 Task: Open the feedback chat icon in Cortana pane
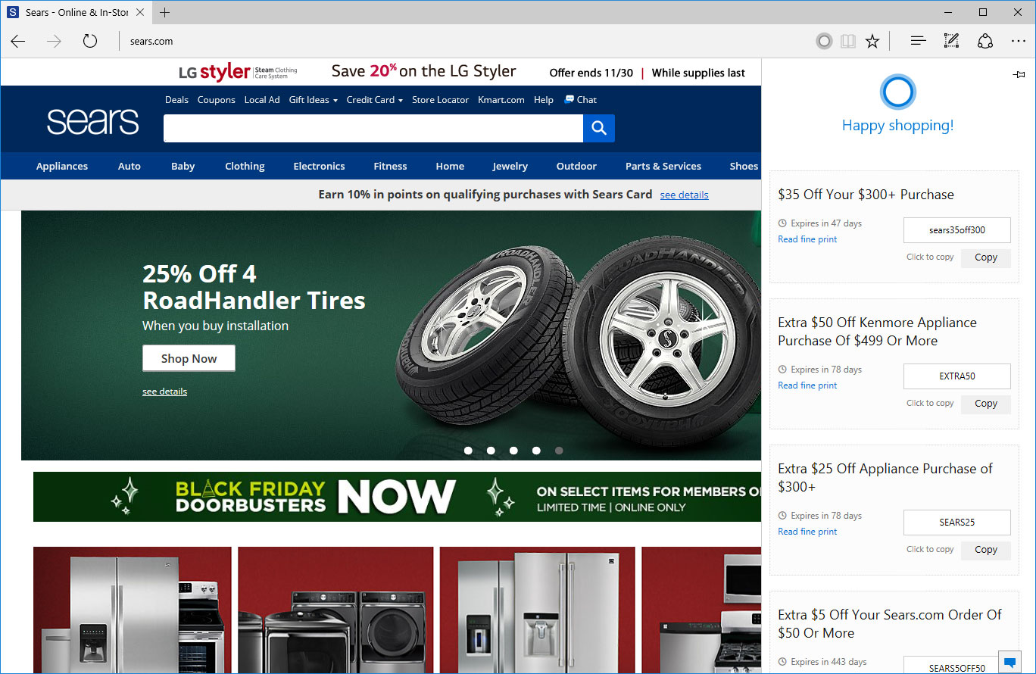[1009, 661]
